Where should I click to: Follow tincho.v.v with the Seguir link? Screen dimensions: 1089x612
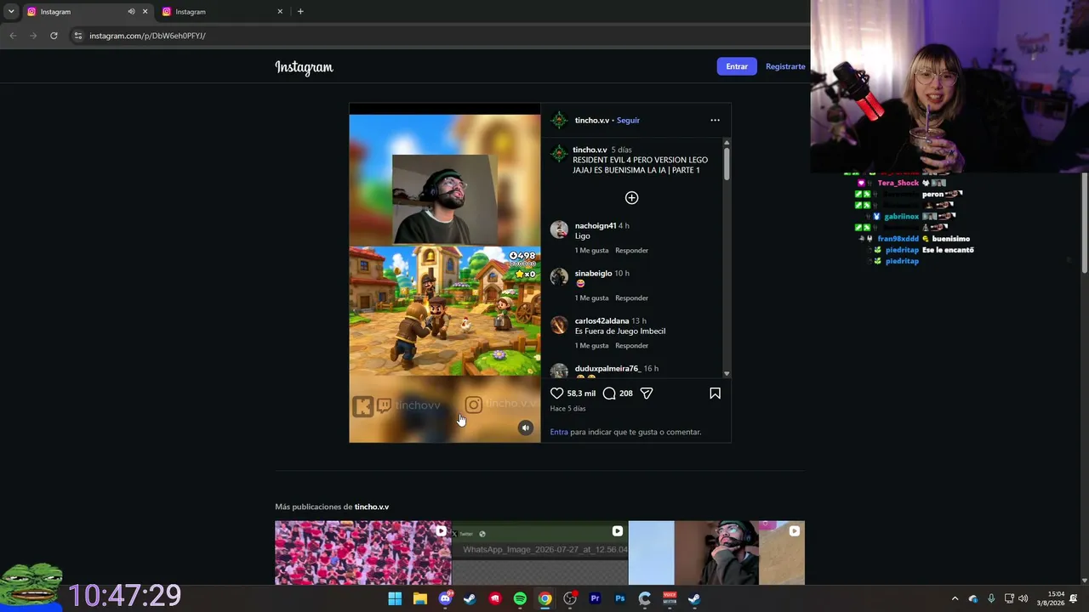tap(628, 121)
